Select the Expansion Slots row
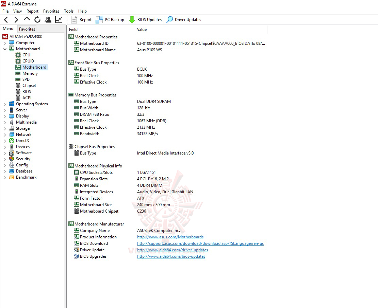 (167, 179)
